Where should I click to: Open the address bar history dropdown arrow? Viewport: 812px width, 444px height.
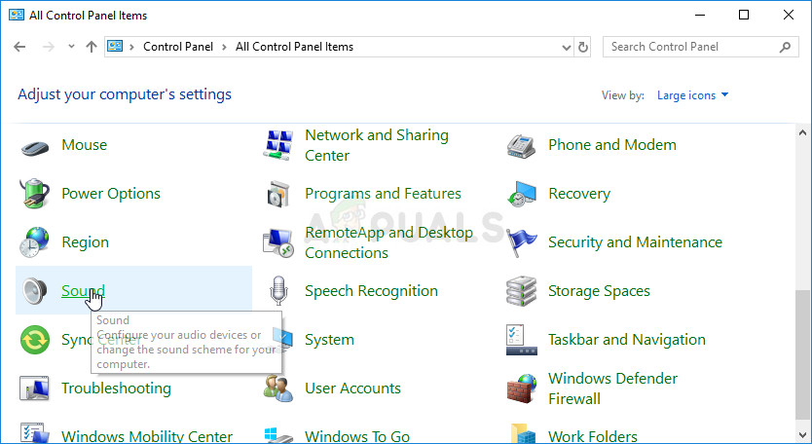(x=567, y=47)
